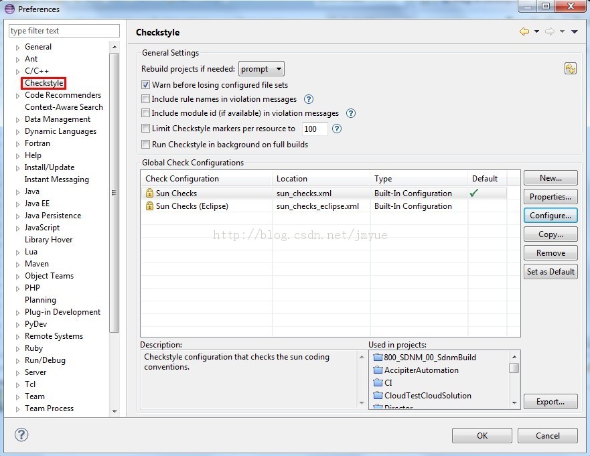Click the preferences tree vertical scrollbar

coord(114,201)
